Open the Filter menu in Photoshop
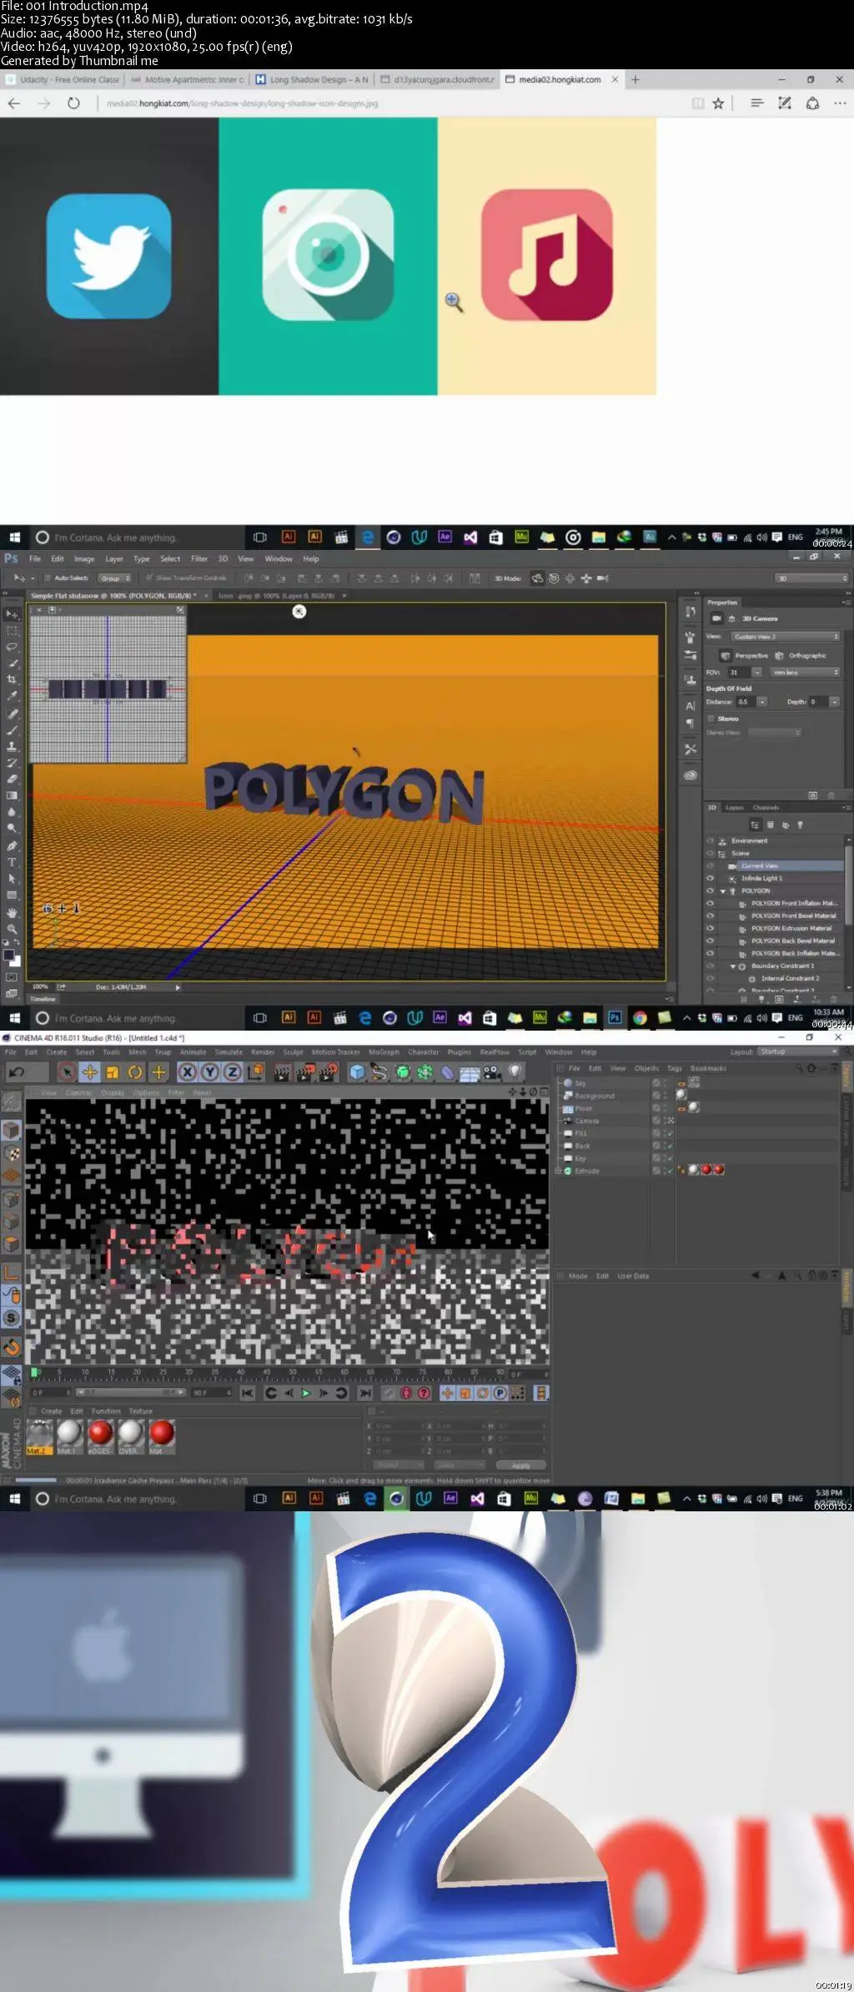 (x=199, y=559)
